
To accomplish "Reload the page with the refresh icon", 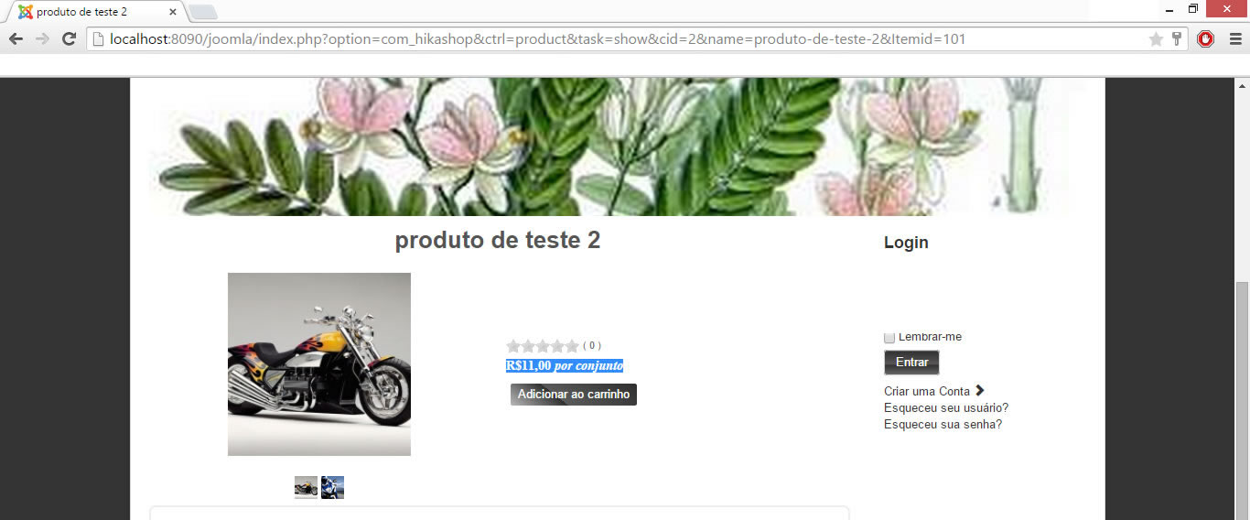I will tap(69, 39).
